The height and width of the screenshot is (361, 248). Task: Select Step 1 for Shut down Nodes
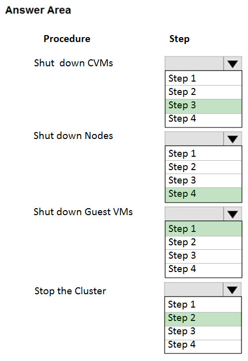point(204,153)
